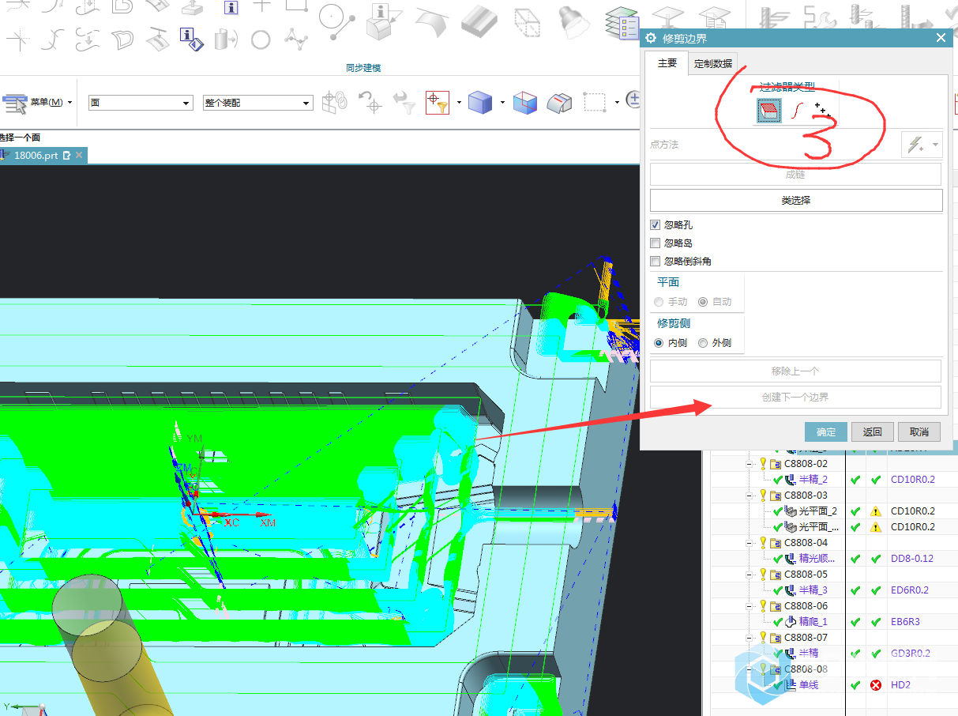This screenshot has height=716, width=958.
Task: Select the 18006.prt document tab
Action: tap(43, 156)
